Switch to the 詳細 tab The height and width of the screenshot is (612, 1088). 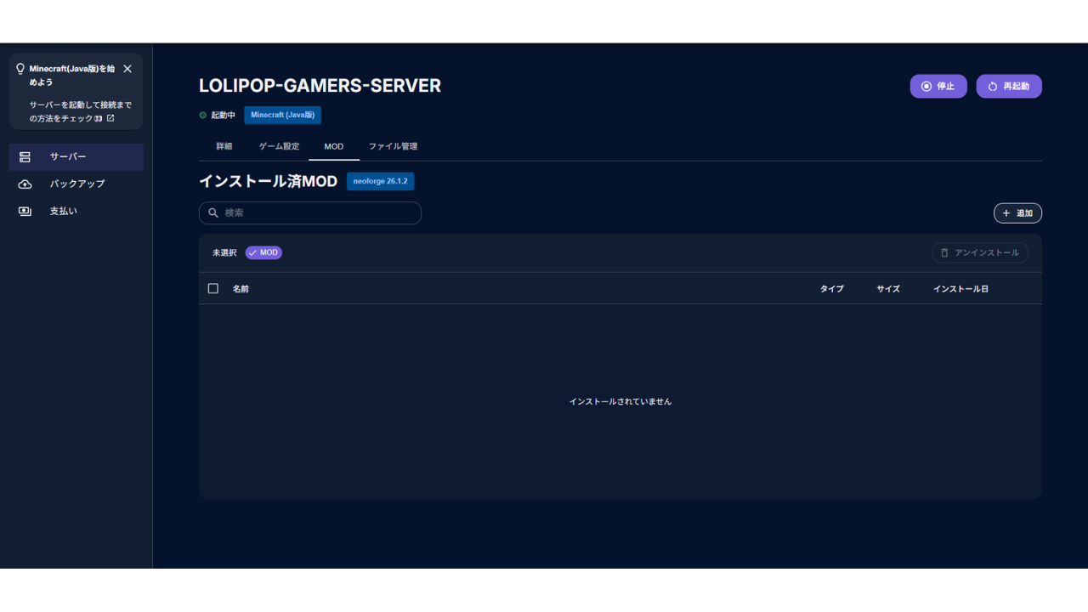click(224, 146)
